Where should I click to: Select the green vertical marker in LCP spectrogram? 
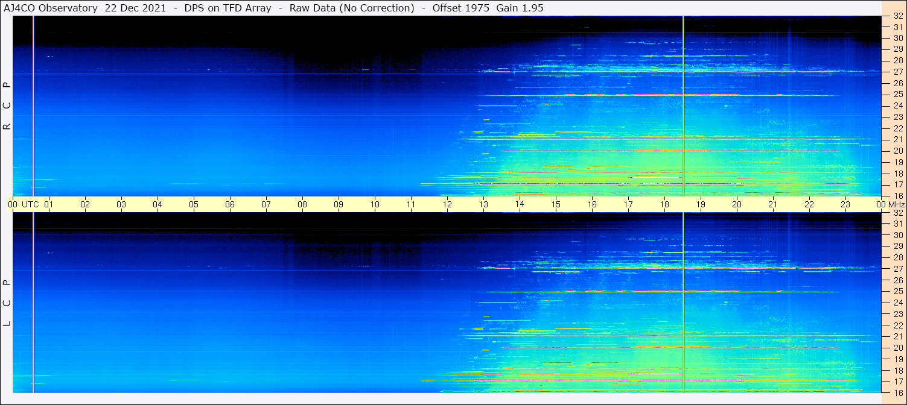[x=683, y=303]
